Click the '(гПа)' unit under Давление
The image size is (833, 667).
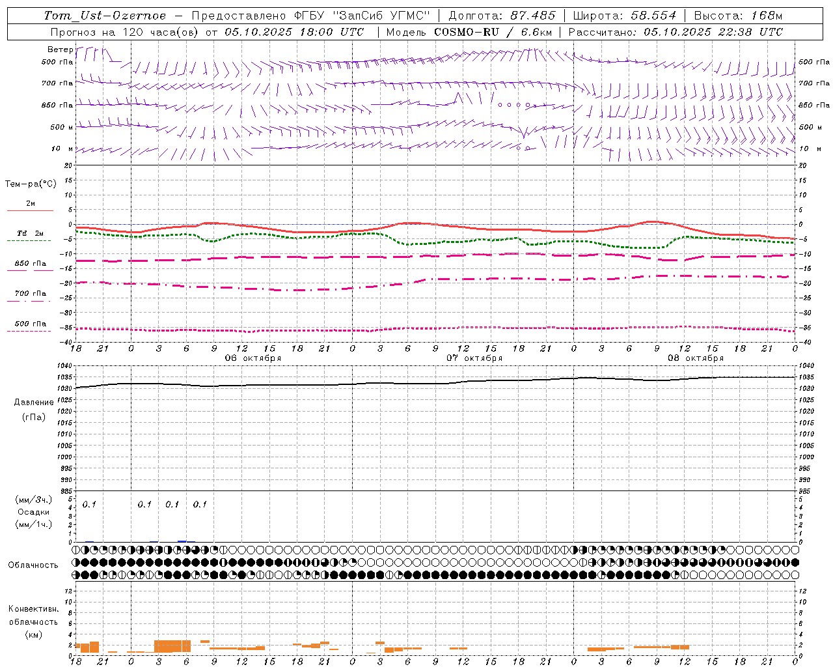tap(34, 417)
